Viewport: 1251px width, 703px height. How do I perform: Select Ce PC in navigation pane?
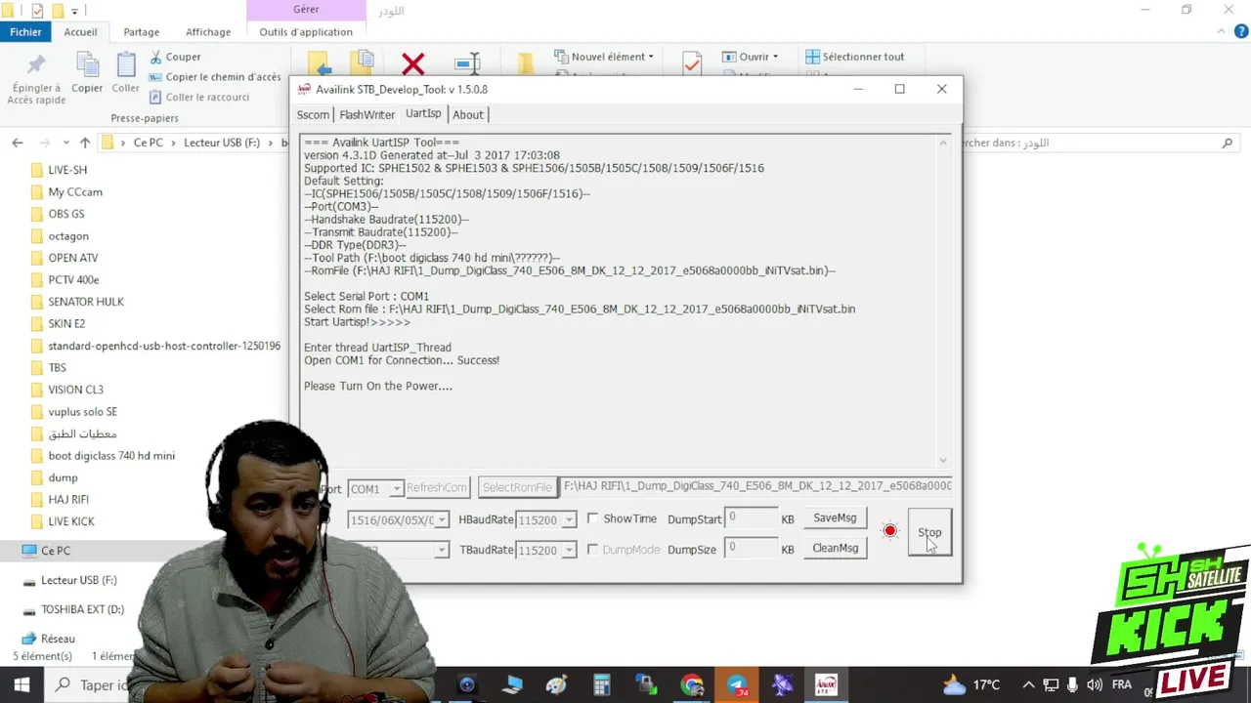pyautogui.click(x=56, y=551)
